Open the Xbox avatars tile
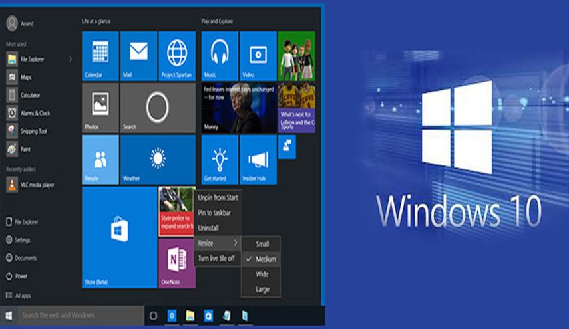The width and height of the screenshot is (569, 329). pos(296,56)
